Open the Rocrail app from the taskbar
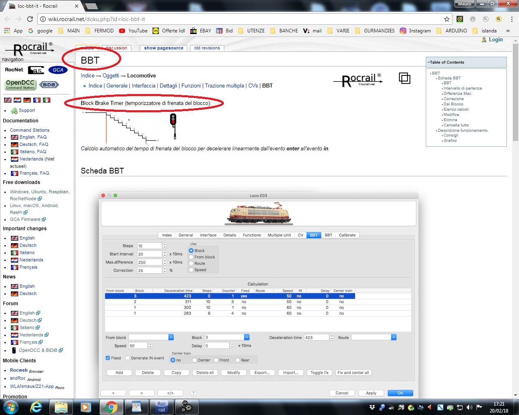 161,406
